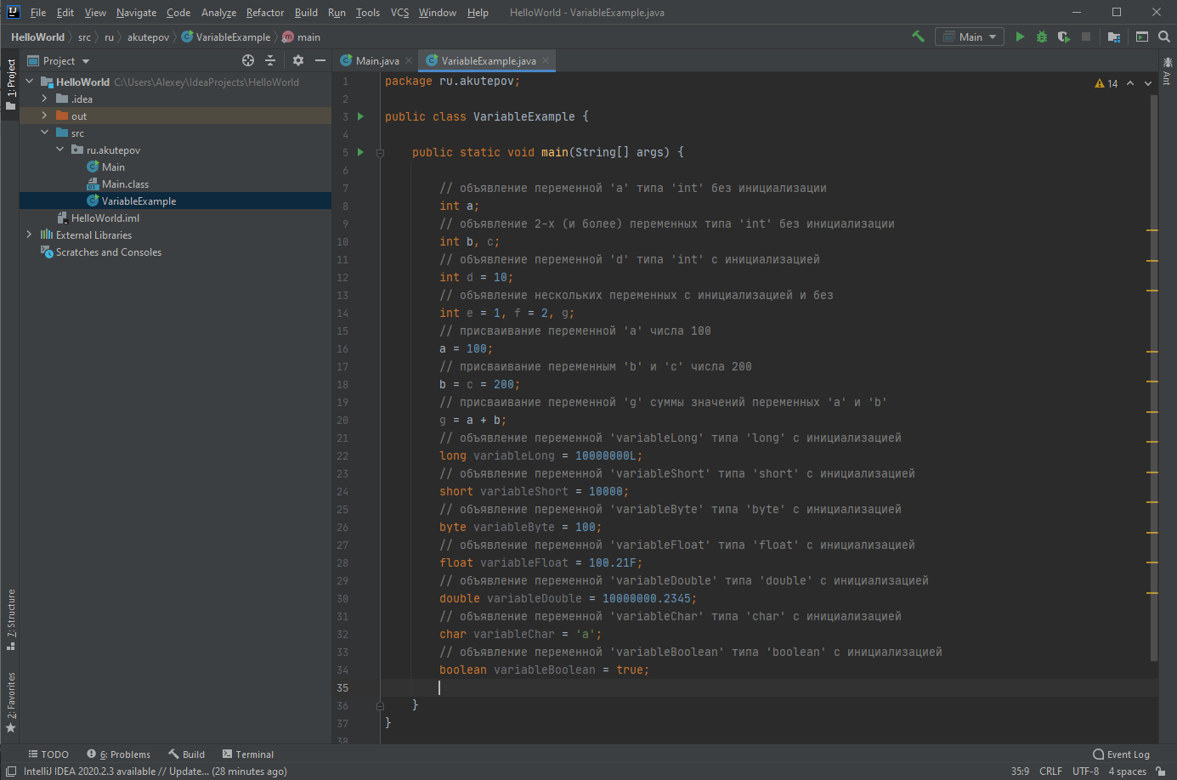
Task: Click the CRLF line separator setting
Action: click(x=1050, y=772)
